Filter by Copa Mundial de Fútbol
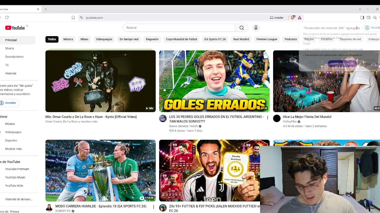Viewport: 380px width, 213px height. click(181, 39)
